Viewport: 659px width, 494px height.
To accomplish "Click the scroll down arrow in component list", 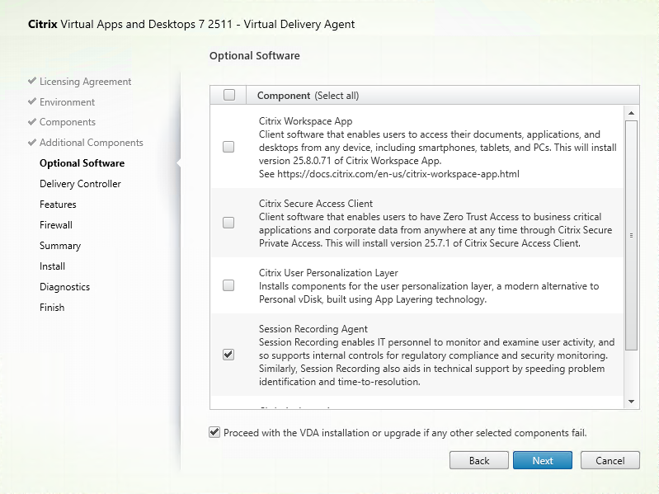I will [x=631, y=401].
